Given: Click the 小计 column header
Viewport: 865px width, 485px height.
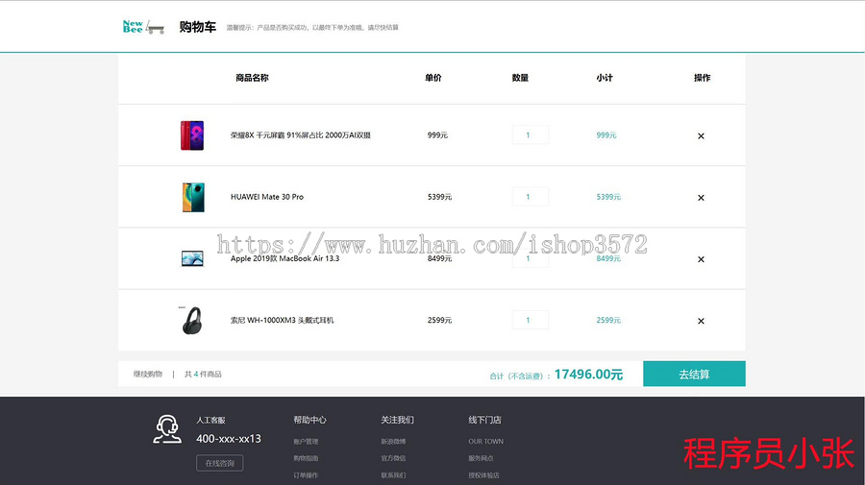Looking at the screenshot, I should [x=605, y=78].
